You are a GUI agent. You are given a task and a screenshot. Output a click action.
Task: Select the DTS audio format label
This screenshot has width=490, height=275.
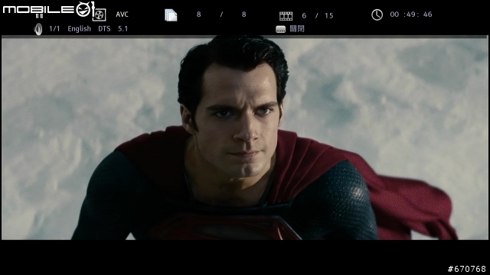pos(104,29)
